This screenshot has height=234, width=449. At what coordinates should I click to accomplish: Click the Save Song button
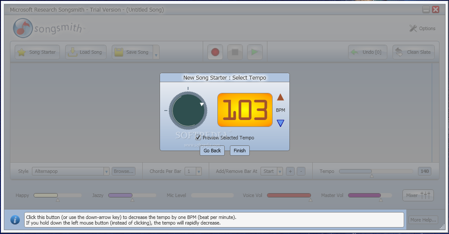[132, 52]
